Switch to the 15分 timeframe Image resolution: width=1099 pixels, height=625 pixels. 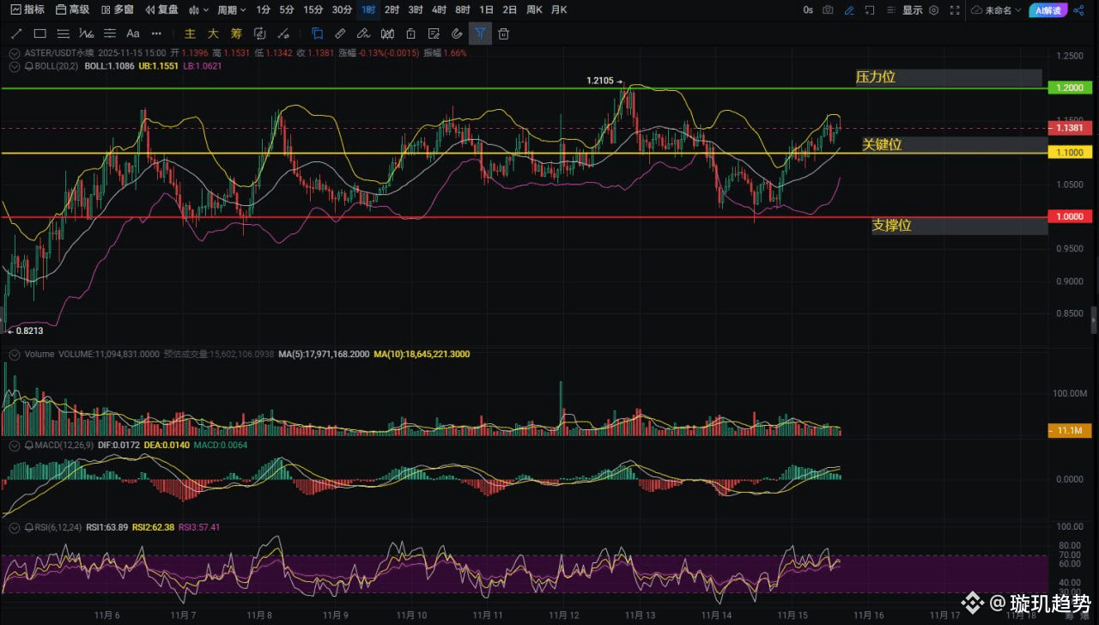[x=313, y=10]
